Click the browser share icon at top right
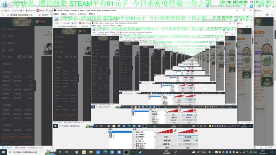This screenshot has height=155, width=276. (267, 15)
